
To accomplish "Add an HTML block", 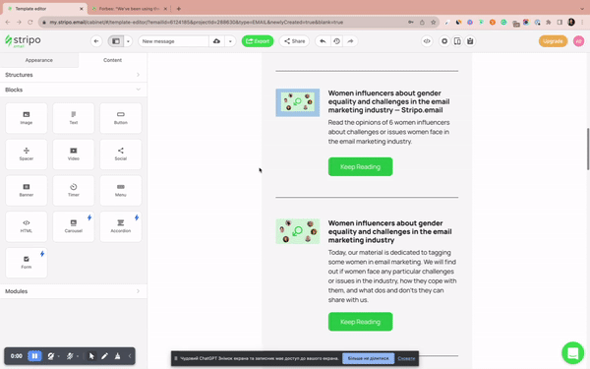I will (27, 226).
